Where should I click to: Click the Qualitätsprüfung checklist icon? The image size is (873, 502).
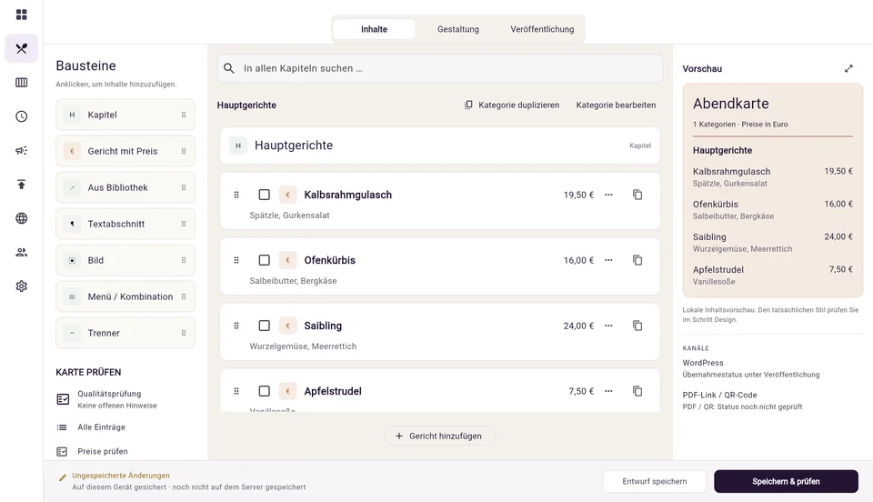pyautogui.click(x=63, y=399)
